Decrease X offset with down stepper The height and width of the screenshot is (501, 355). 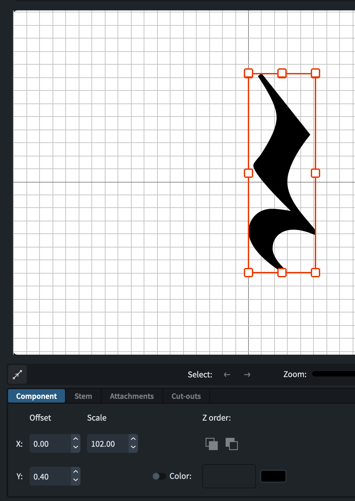(x=76, y=448)
